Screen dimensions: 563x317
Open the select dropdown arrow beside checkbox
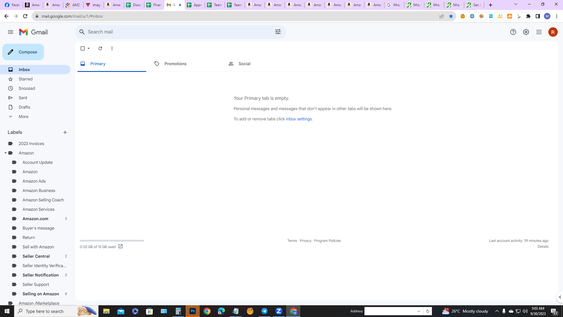[x=89, y=48]
